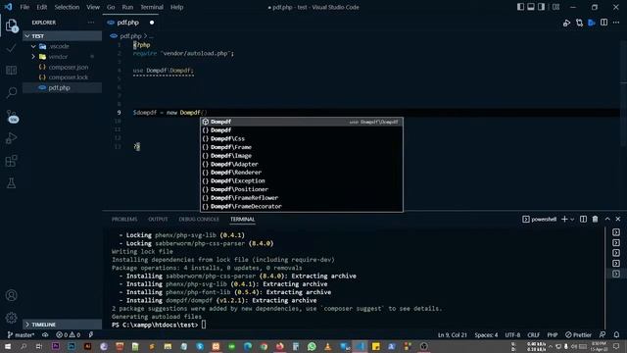Screen dimensions: 627x353
Task: Open the encoding selector showing UTF-8
Action: pos(512,334)
